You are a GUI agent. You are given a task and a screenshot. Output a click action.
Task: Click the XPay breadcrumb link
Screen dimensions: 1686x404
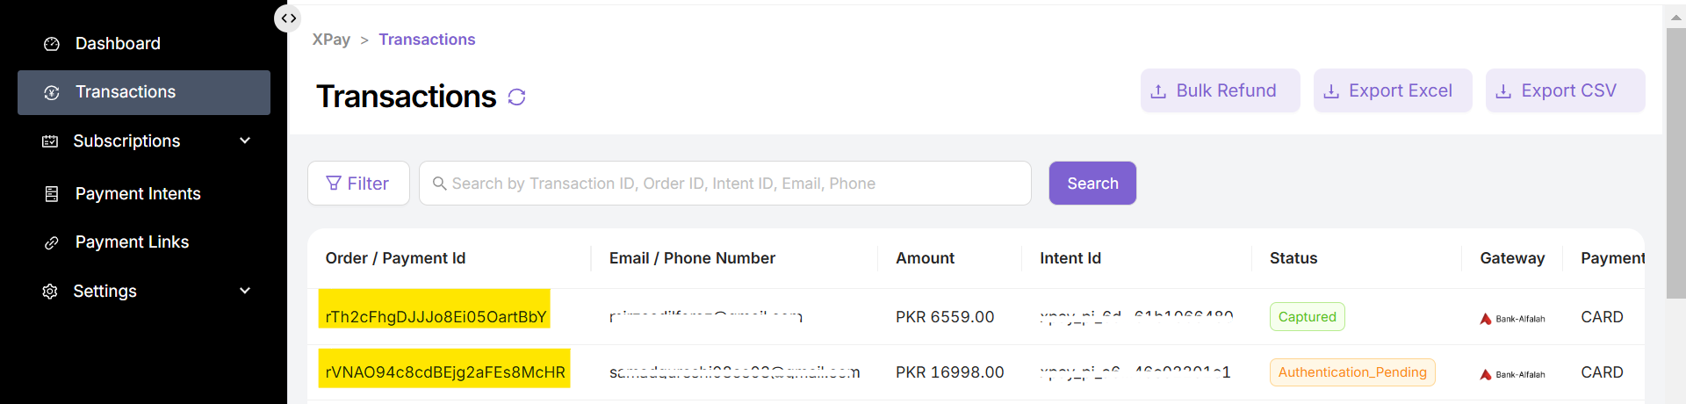coord(331,40)
